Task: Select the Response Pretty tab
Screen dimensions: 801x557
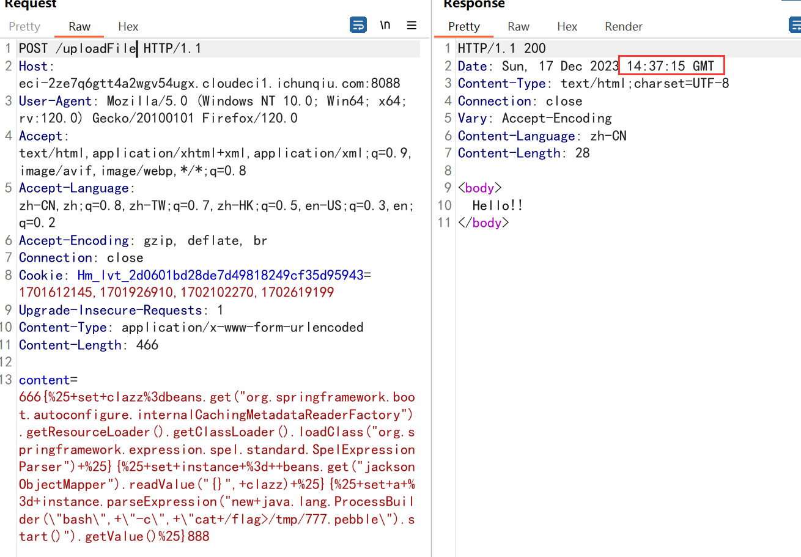Action: pos(464,26)
